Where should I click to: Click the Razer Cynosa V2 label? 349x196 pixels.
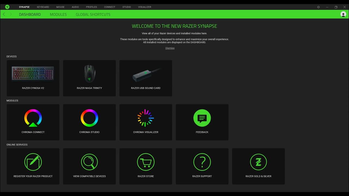pos(33,88)
